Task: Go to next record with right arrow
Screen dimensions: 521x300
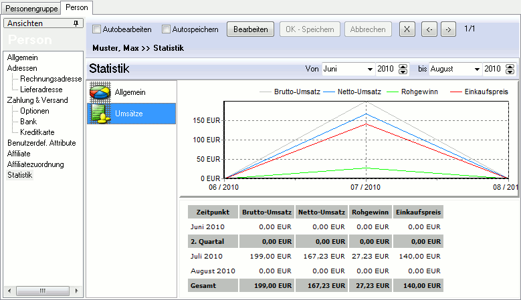Action: pyautogui.click(x=448, y=29)
